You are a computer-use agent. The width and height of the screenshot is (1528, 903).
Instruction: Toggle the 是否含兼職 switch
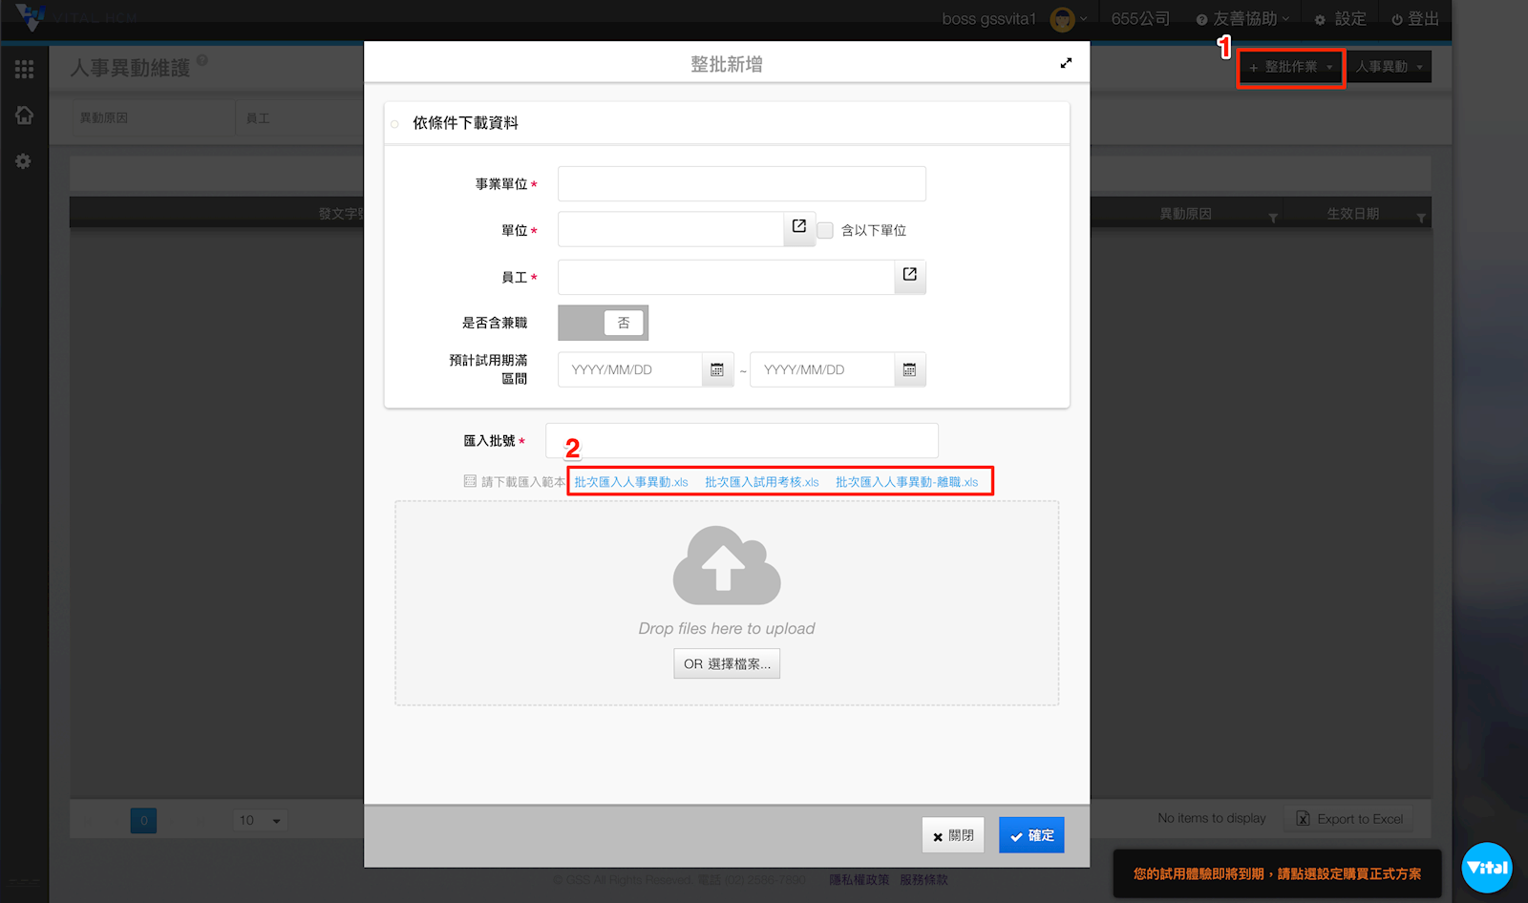click(603, 323)
